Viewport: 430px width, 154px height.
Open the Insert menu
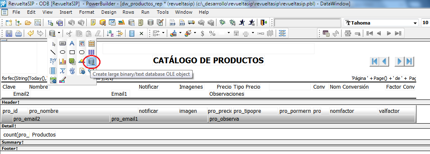pyautogui.click(x=66, y=12)
